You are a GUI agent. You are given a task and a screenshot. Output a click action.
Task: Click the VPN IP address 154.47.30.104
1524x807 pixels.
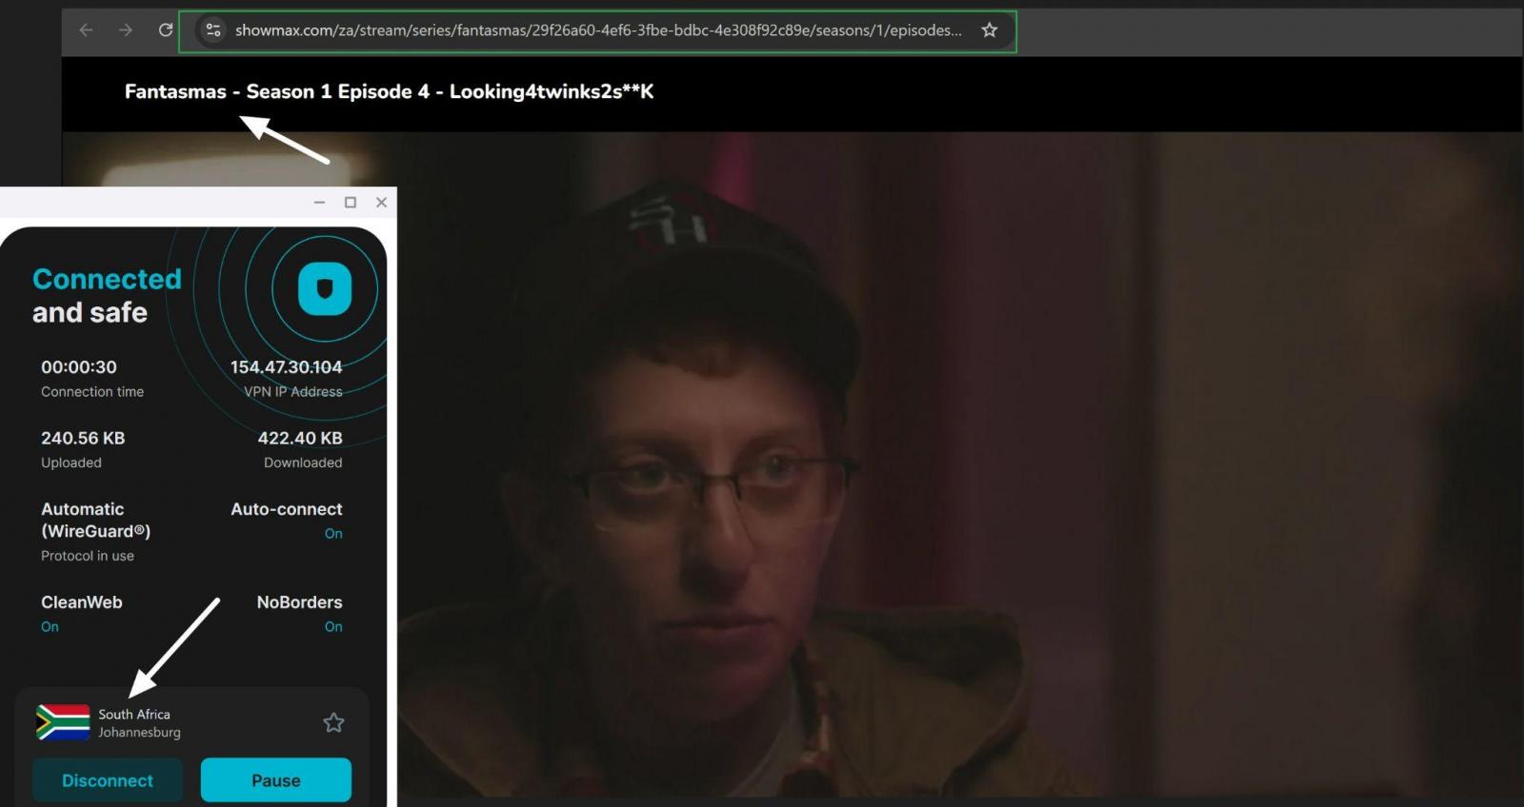[286, 367]
